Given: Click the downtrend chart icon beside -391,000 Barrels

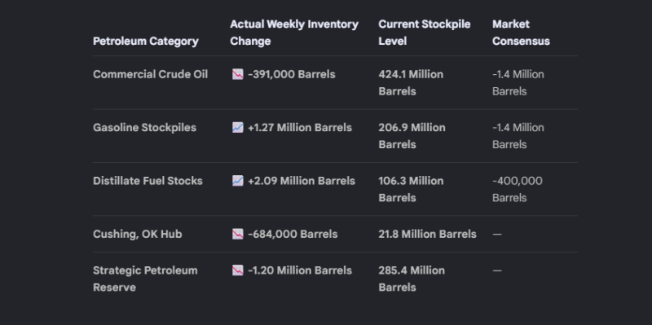Looking at the screenshot, I should coord(237,74).
